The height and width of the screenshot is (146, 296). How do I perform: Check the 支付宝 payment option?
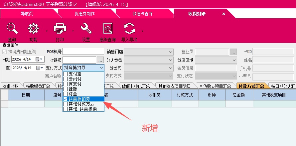click(66, 74)
